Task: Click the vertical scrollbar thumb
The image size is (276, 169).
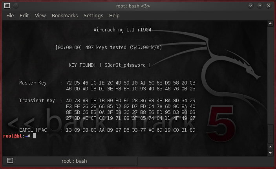Action: click(270, 134)
